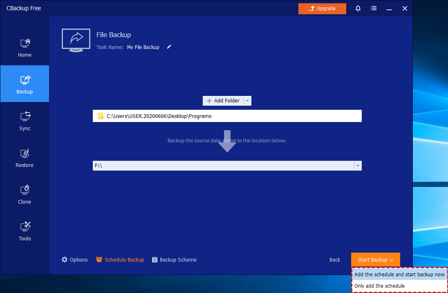
Task: Open the hamburger menu icon in title bar
Action: 374,8
